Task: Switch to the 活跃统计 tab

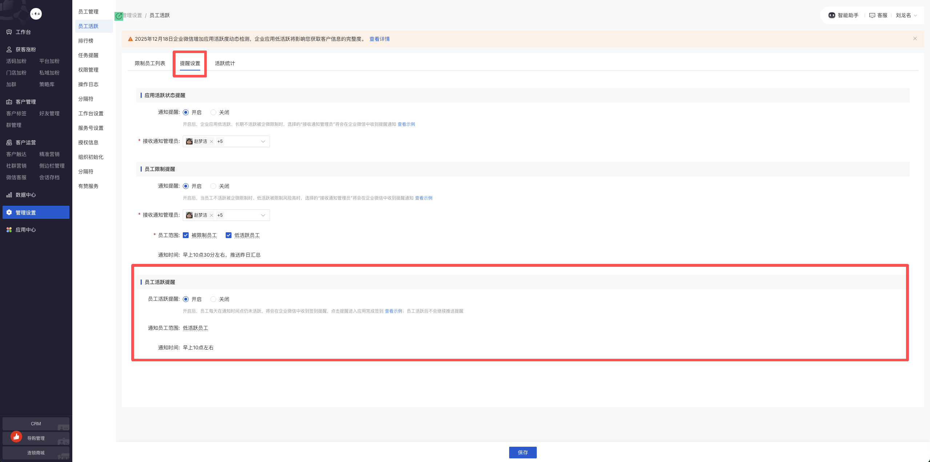Action: pos(225,63)
